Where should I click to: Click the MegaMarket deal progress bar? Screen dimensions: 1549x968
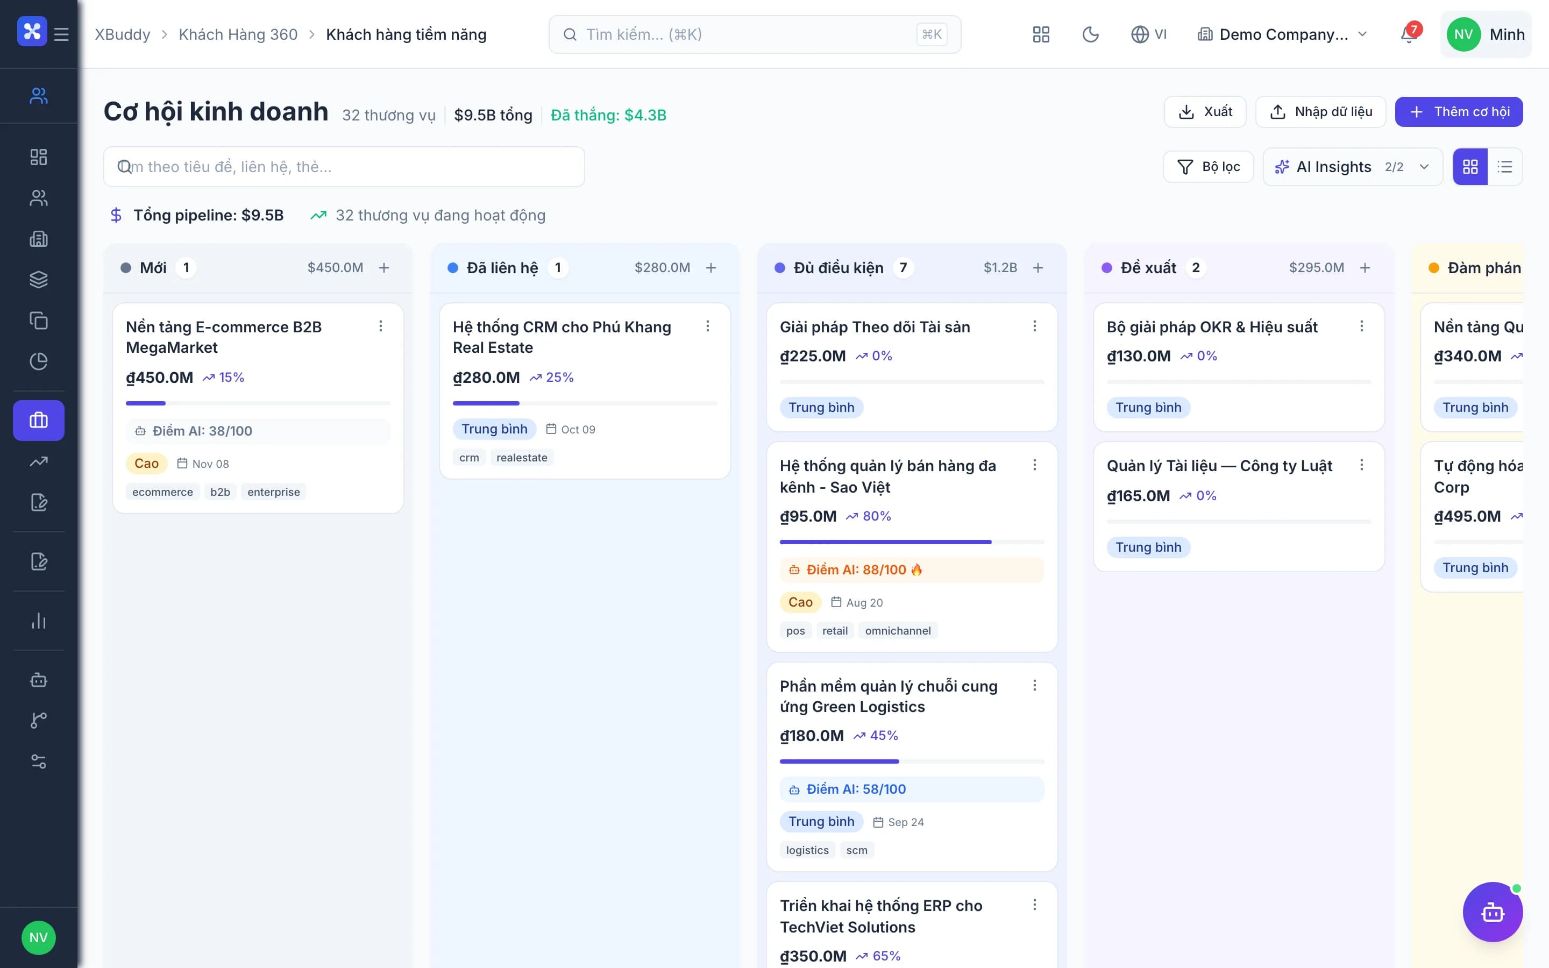pos(258,403)
